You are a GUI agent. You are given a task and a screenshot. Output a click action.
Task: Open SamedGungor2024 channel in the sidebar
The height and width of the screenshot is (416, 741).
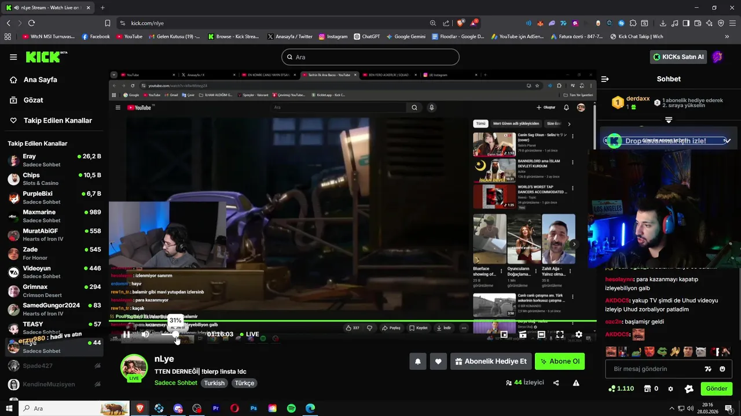point(54,309)
